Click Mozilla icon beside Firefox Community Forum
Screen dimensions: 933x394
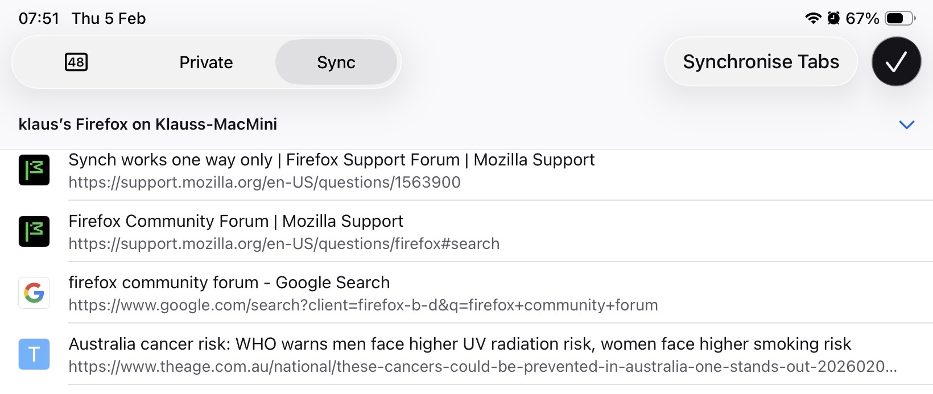point(34,231)
